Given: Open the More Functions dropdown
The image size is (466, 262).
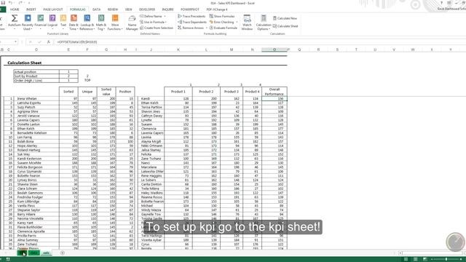Looking at the screenshot, I should click(115, 23).
